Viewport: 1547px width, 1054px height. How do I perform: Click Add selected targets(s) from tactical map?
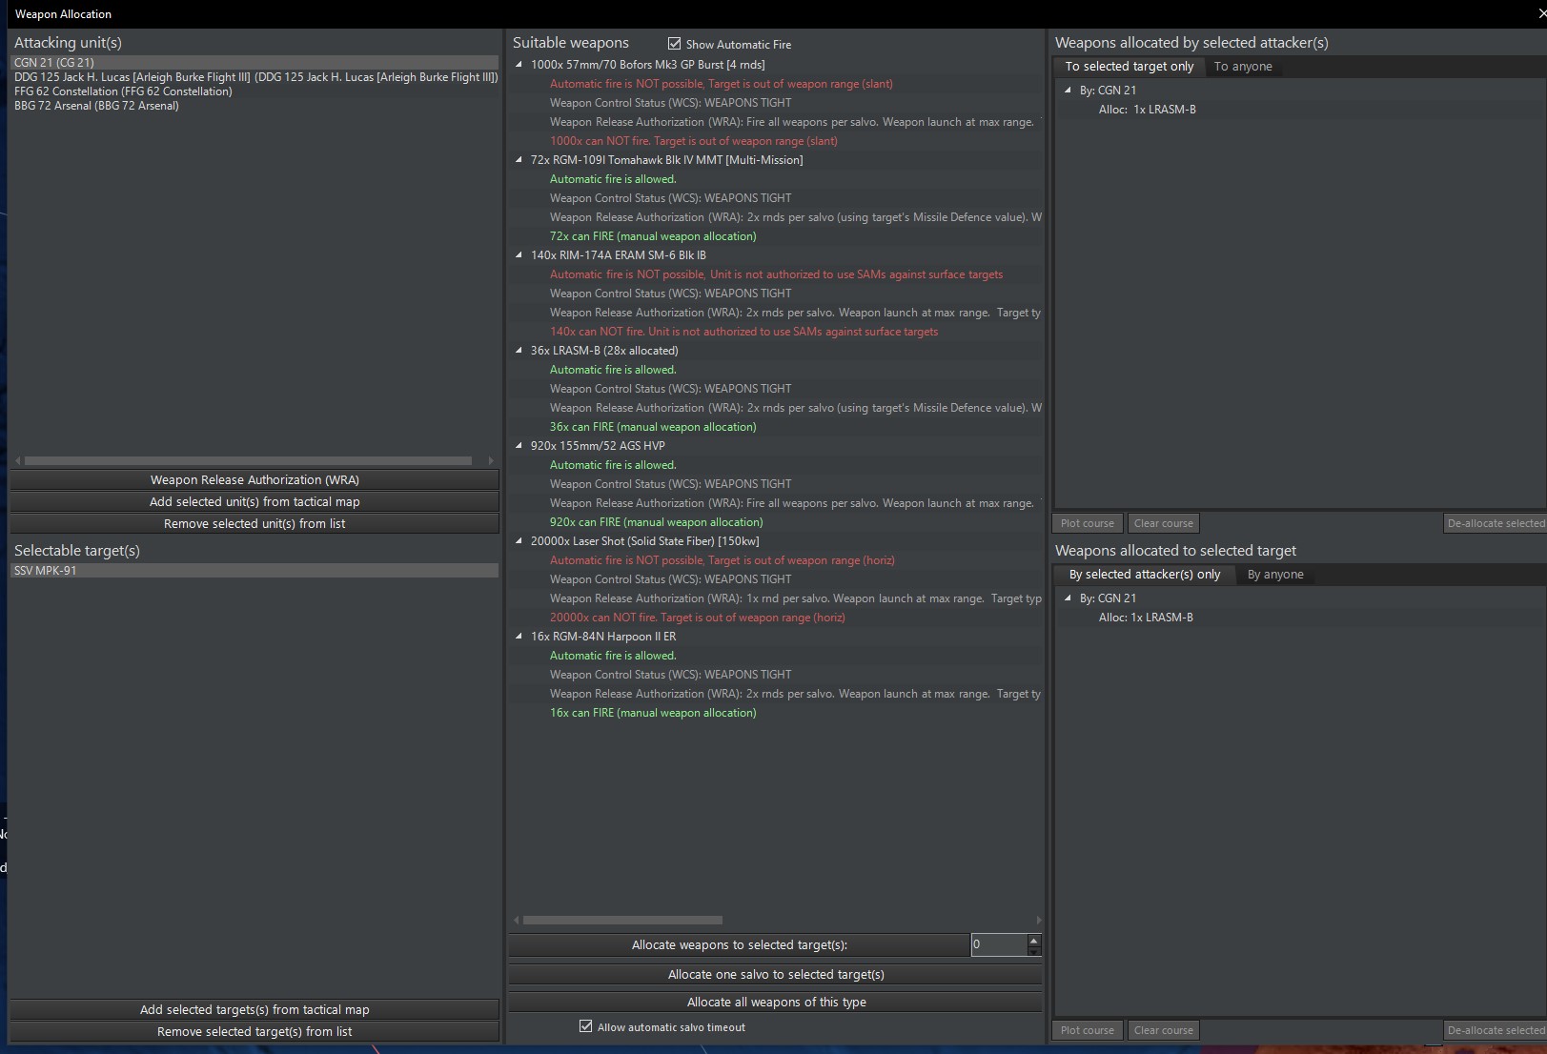[254, 1010]
